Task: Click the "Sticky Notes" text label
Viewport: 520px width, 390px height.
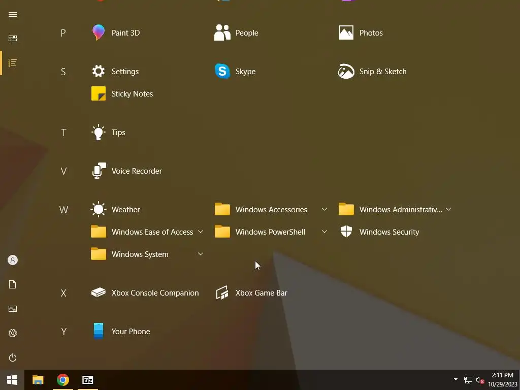Action: click(x=132, y=94)
